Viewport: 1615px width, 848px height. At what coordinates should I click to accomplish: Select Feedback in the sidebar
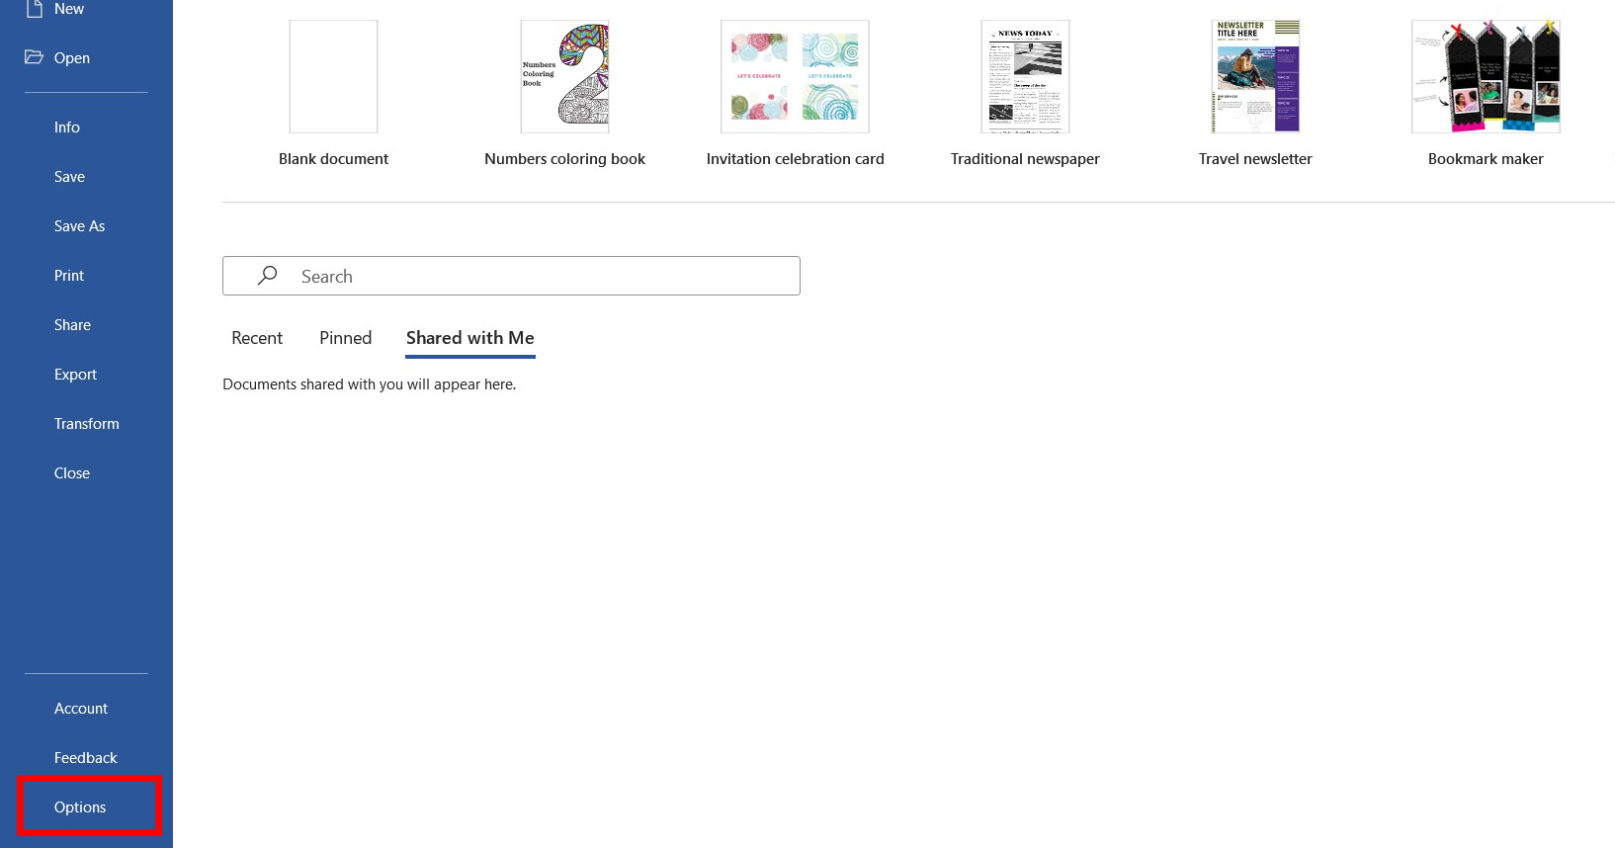(86, 758)
